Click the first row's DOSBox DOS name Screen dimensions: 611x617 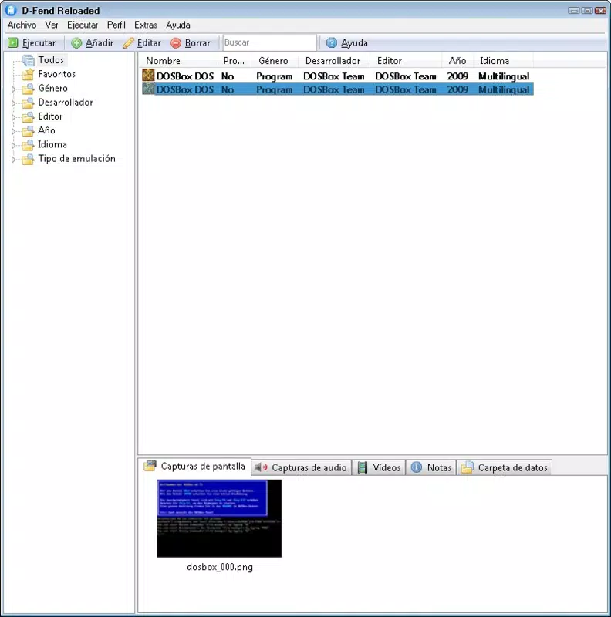point(185,76)
